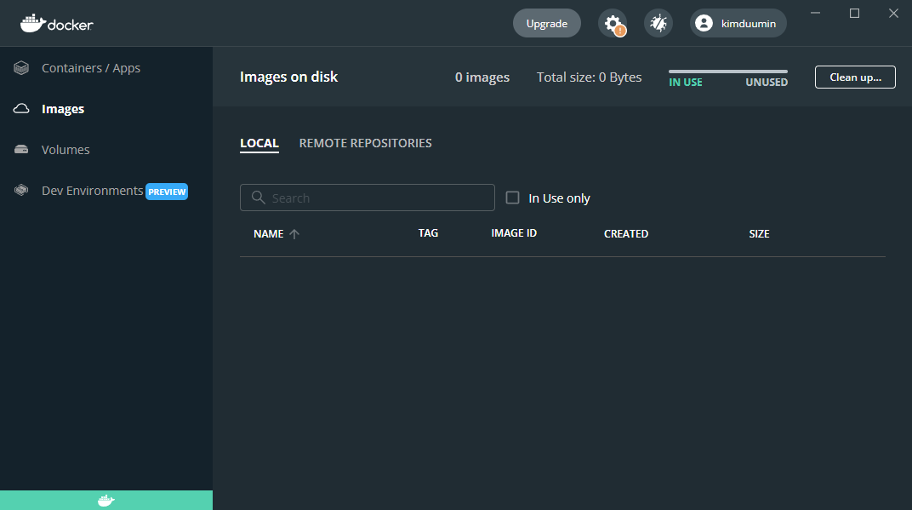This screenshot has width=912, height=510.
Task: Open Troubleshoot via the bug icon
Action: coord(658,23)
